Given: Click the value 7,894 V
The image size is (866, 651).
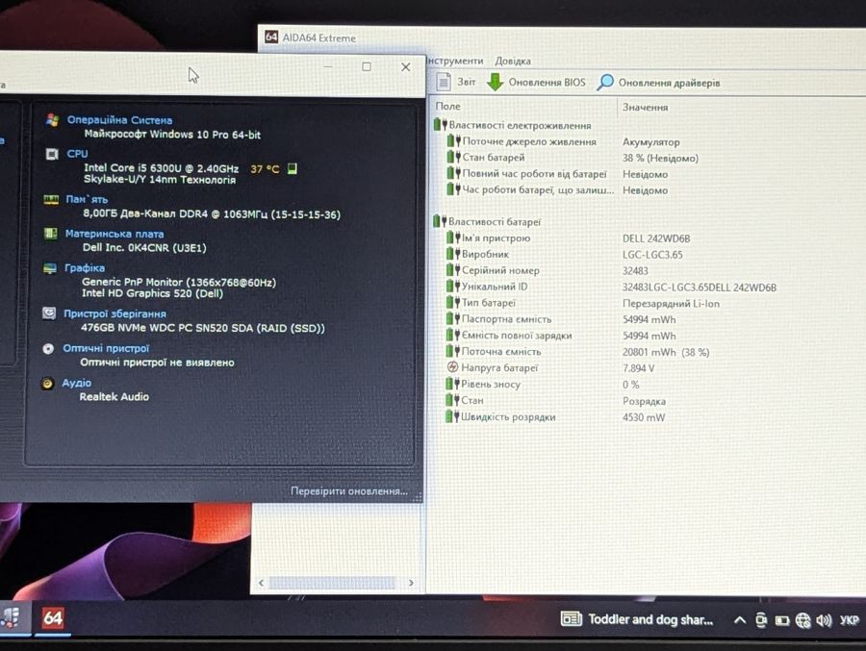Looking at the screenshot, I should 638,368.
